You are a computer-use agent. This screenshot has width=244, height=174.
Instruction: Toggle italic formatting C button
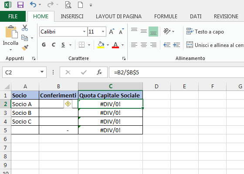point(54,45)
